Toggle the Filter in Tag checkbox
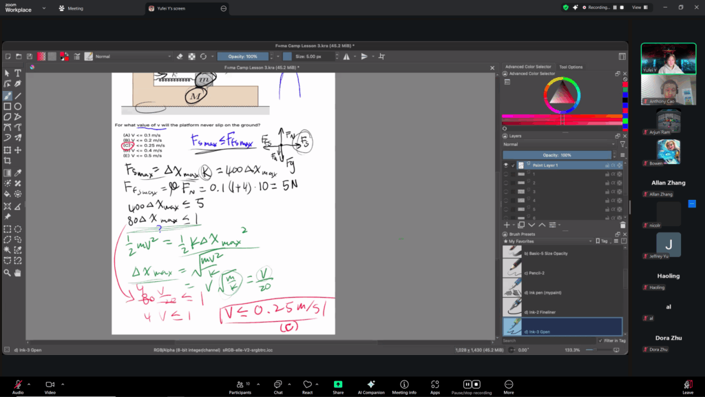The image size is (705, 397). (x=600, y=340)
